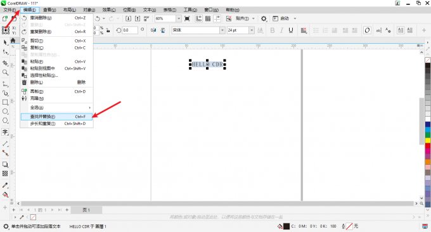Choose 查找并替换 from Edit menu
Image resolution: width=431 pixels, height=232 pixels.
(56, 117)
